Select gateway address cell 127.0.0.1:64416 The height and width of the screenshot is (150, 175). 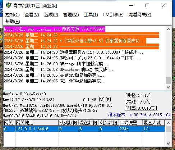(x=37, y=129)
